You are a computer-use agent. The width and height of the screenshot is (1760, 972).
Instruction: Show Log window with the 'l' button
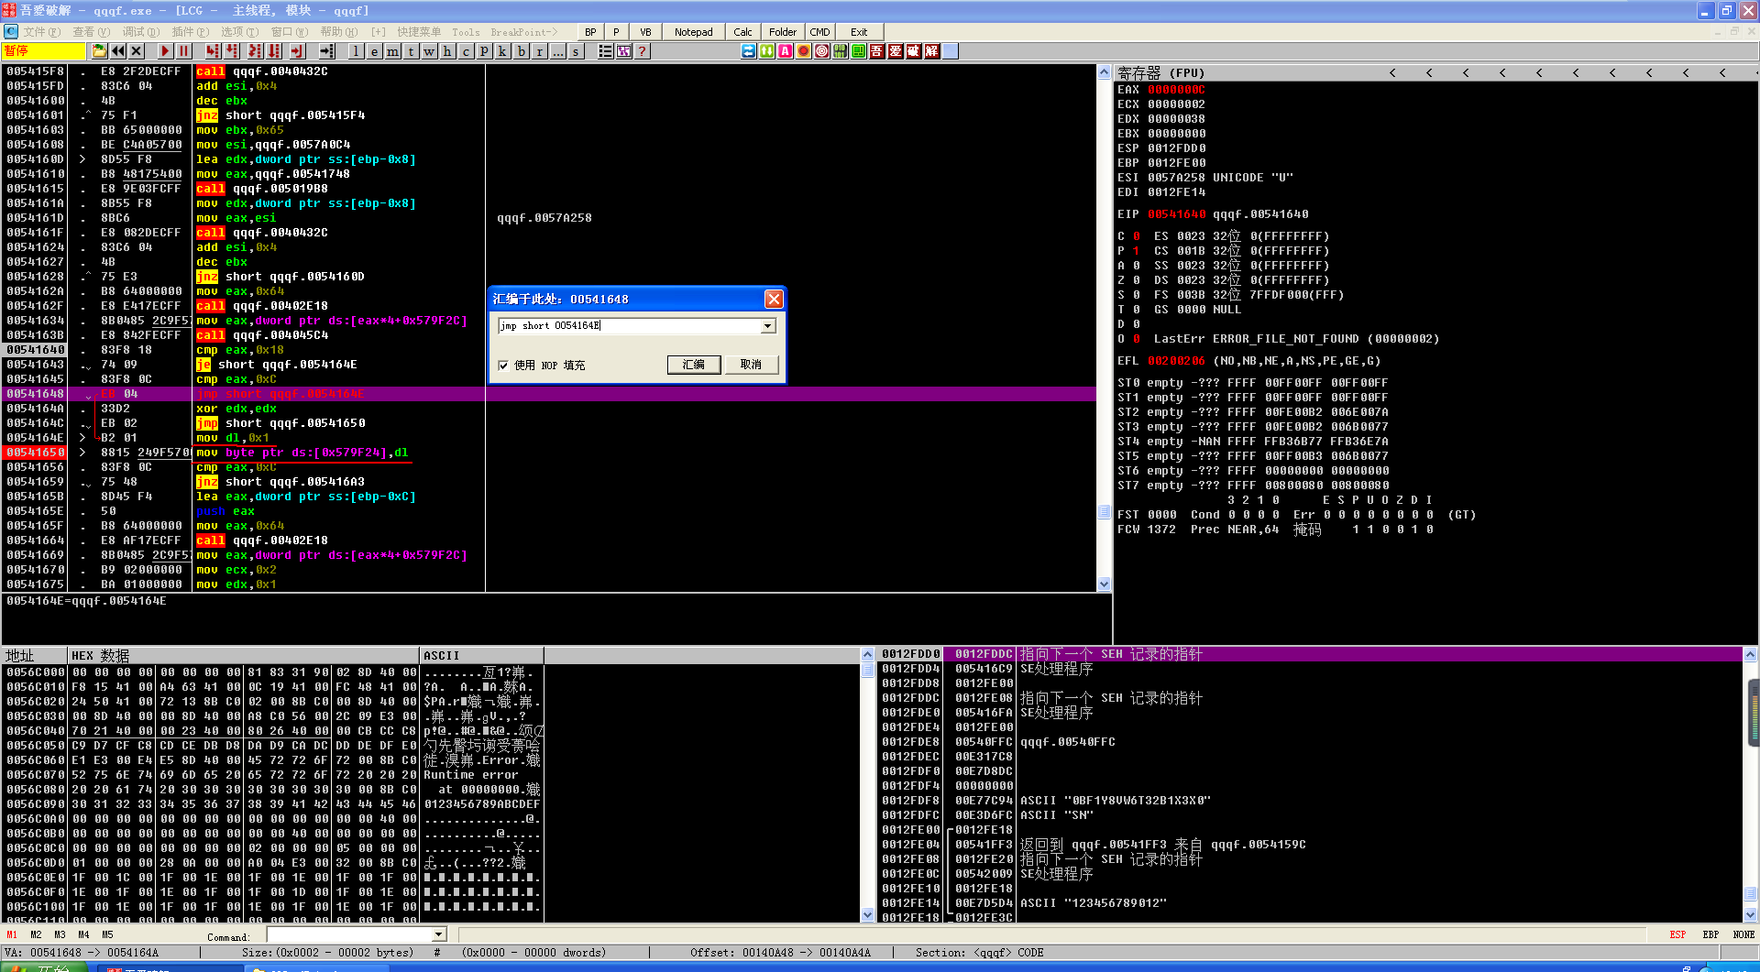[x=356, y=51]
